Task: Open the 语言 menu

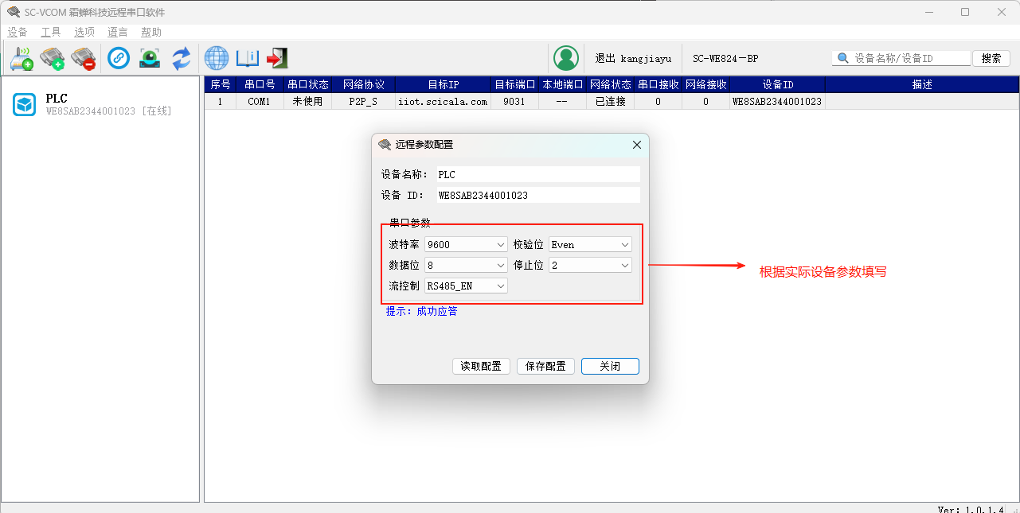Action: pyautogui.click(x=118, y=33)
